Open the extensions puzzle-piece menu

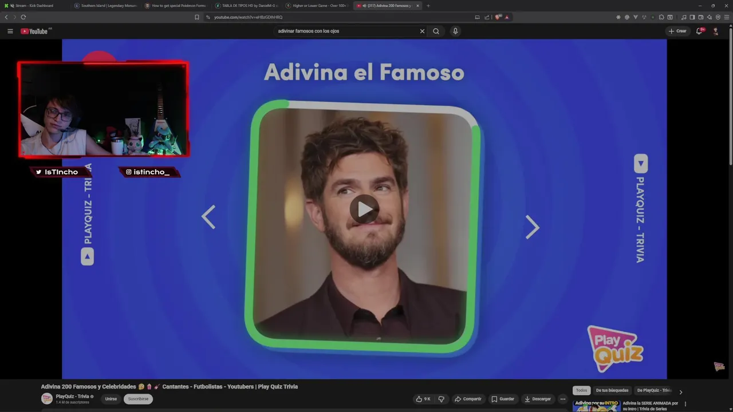pyautogui.click(x=661, y=17)
